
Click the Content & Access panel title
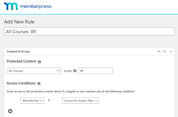coord(18,51)
